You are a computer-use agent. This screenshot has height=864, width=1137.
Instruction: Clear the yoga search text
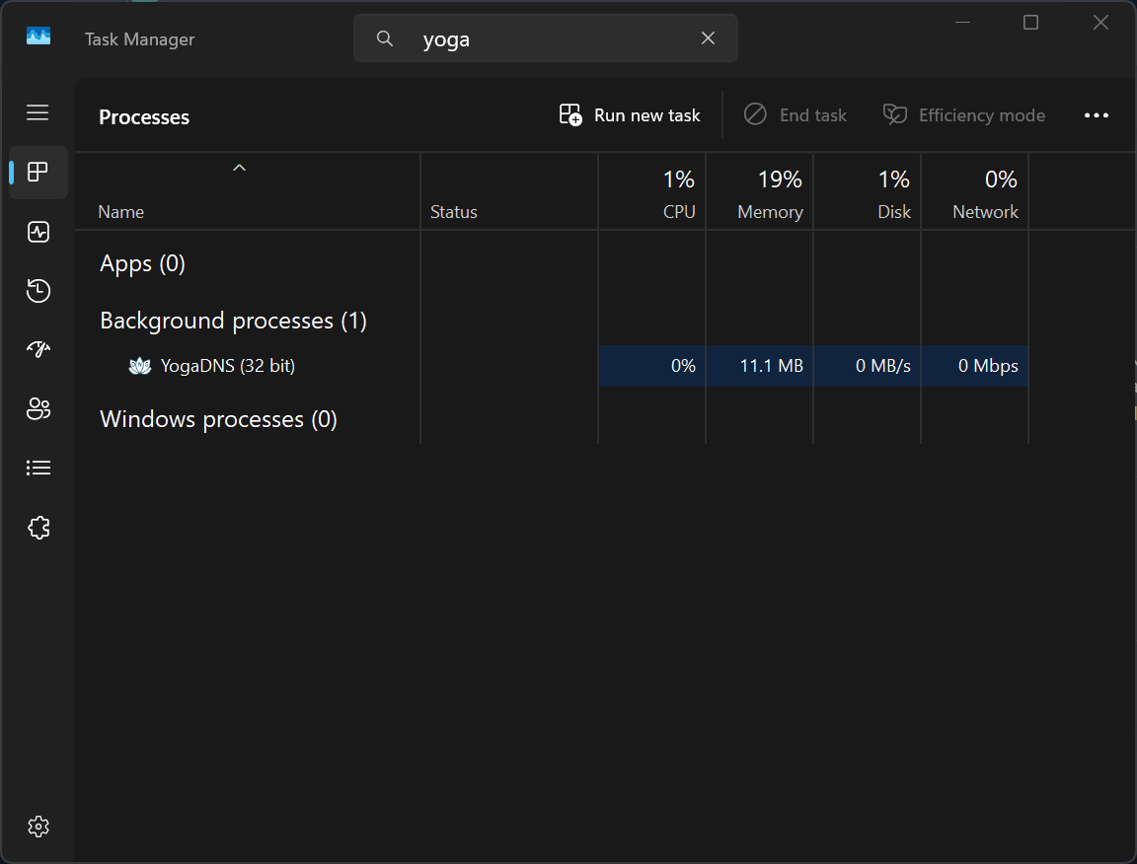pos(708,38)
